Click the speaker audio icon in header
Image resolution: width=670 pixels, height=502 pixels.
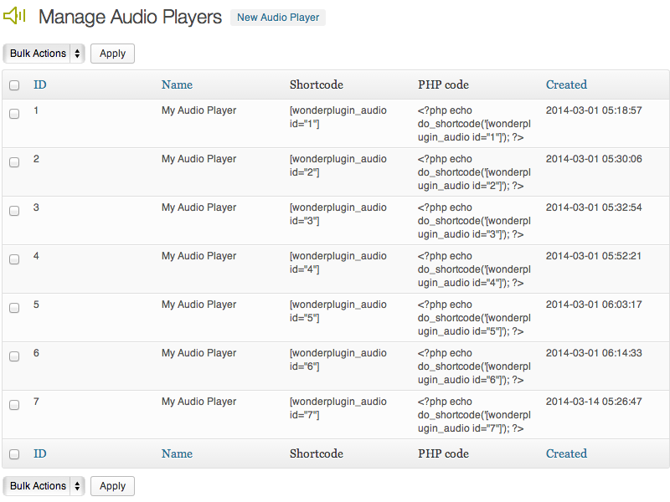15,16
